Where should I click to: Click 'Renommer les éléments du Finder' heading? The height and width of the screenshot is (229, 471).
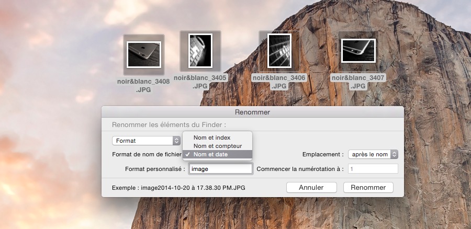click(169, 124)
